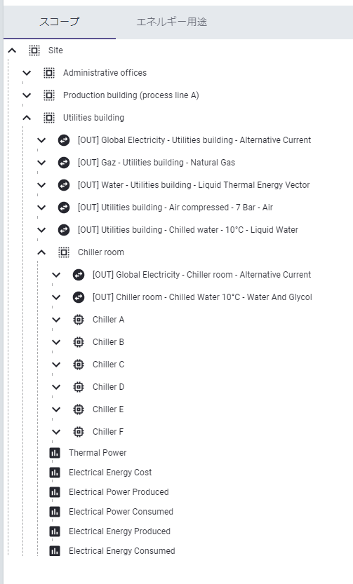
Task: Collapse the root Site node
Action: pos(12,50)
